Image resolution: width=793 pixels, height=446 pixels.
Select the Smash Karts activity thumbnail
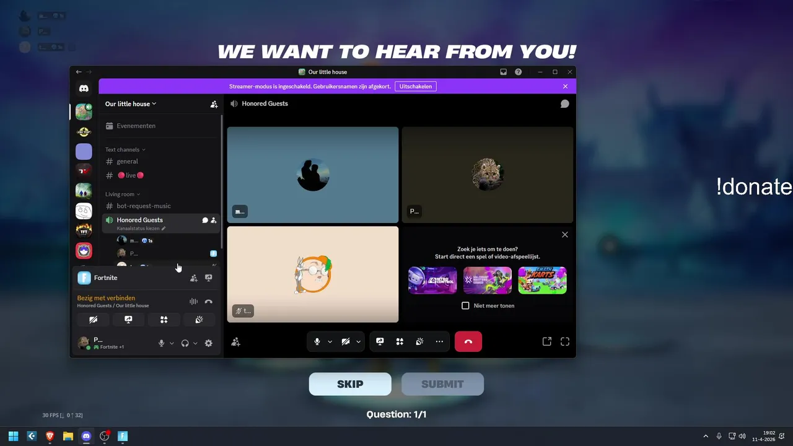(x=542, y=280)
